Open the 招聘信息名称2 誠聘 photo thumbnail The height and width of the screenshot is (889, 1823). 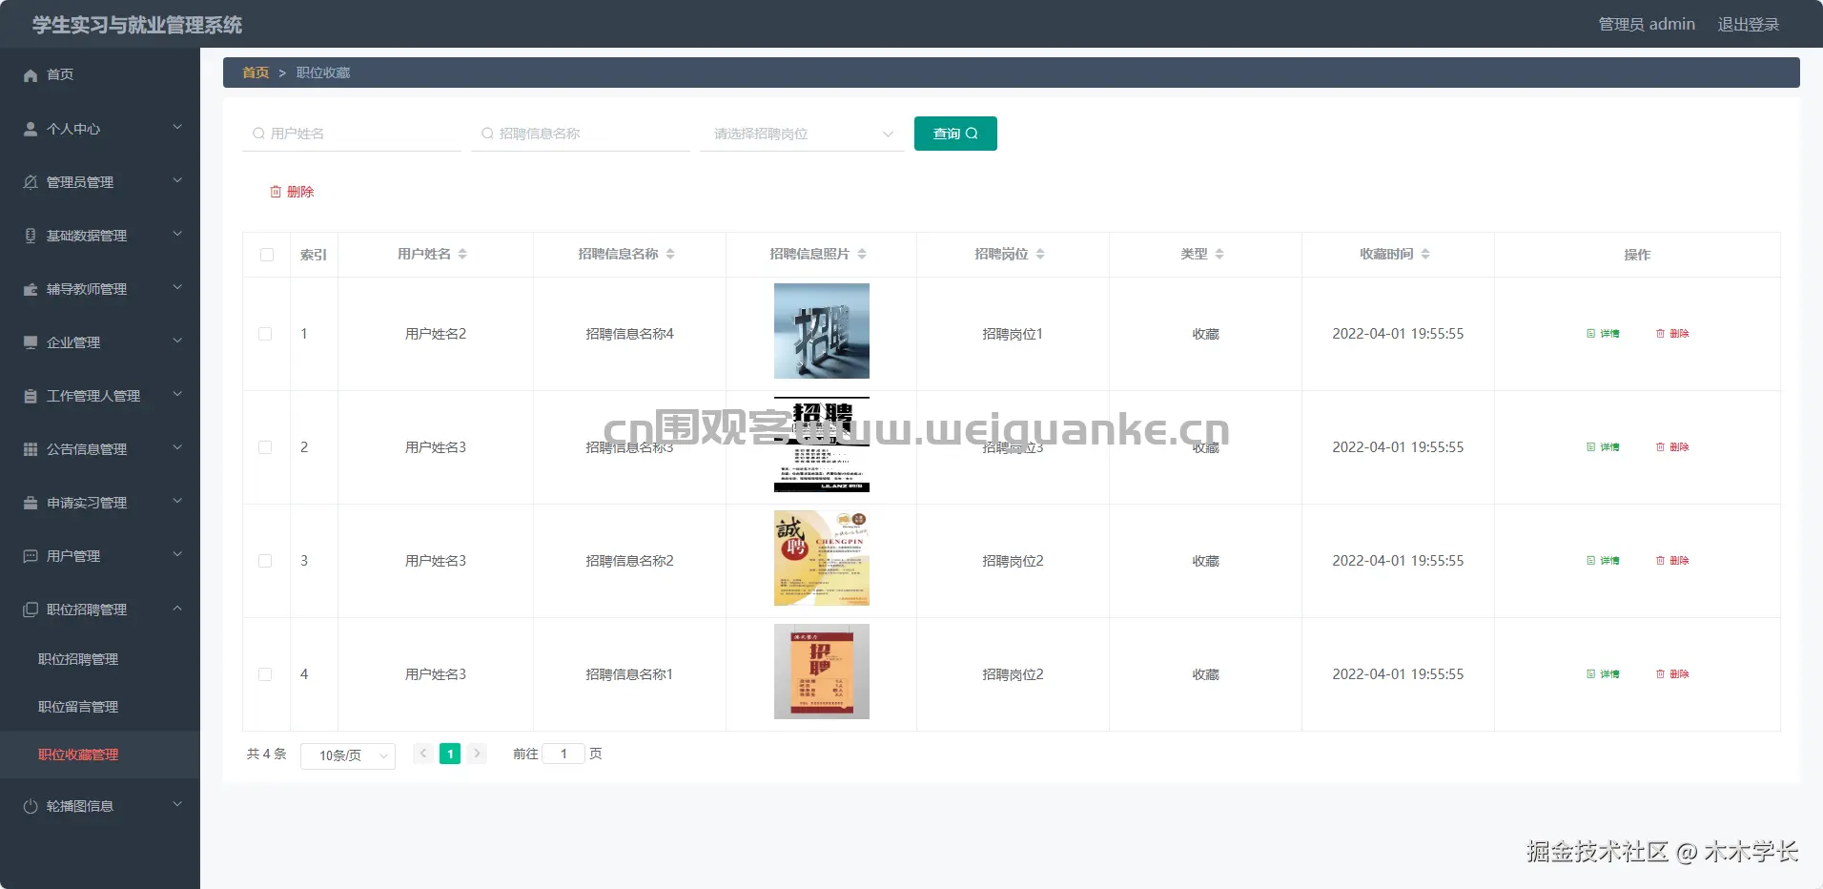click(822, 558)
